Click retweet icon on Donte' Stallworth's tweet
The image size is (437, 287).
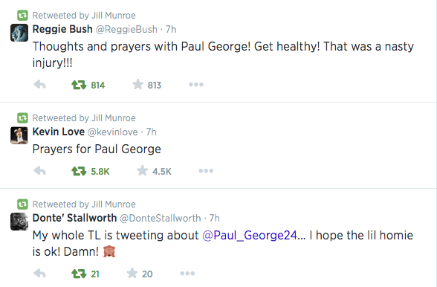(79, 274)
